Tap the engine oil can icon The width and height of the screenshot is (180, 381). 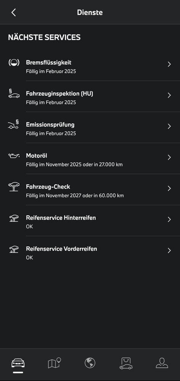coord(14,155)
